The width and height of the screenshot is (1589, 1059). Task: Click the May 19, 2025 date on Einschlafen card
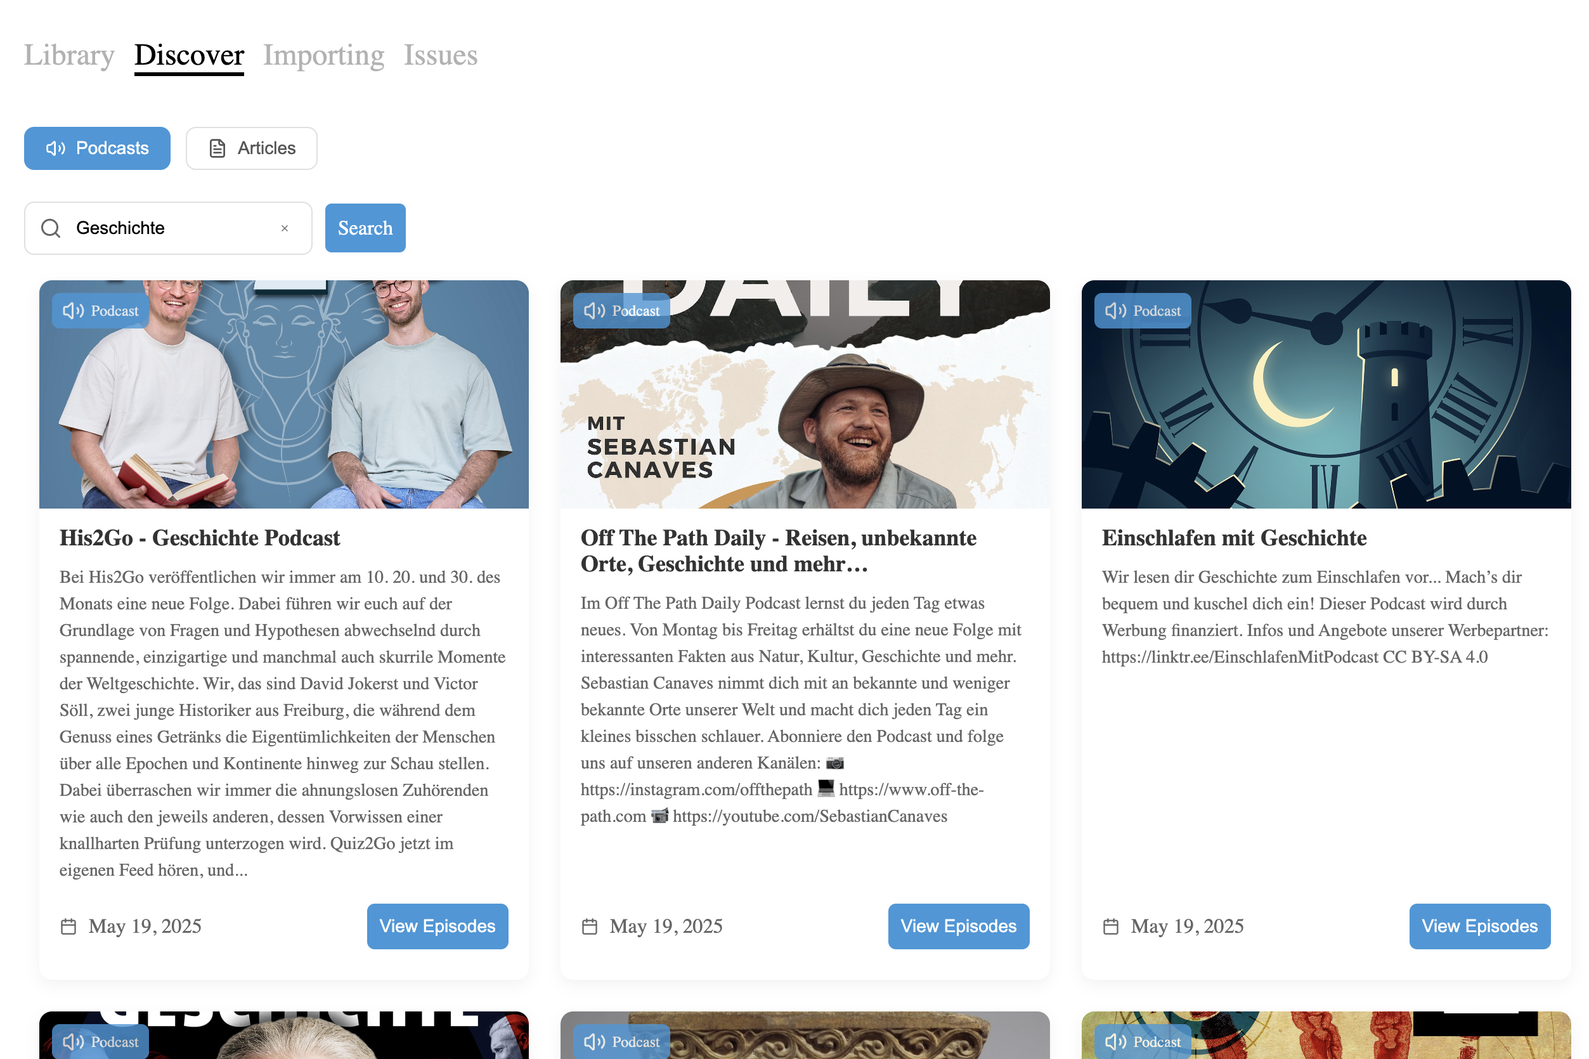click(1187, 926)
